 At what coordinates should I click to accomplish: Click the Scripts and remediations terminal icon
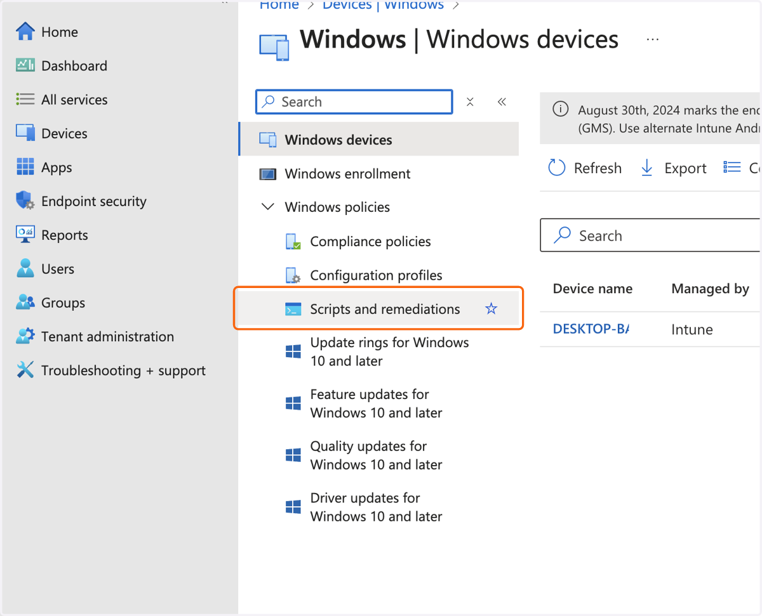tap(293, 309)
